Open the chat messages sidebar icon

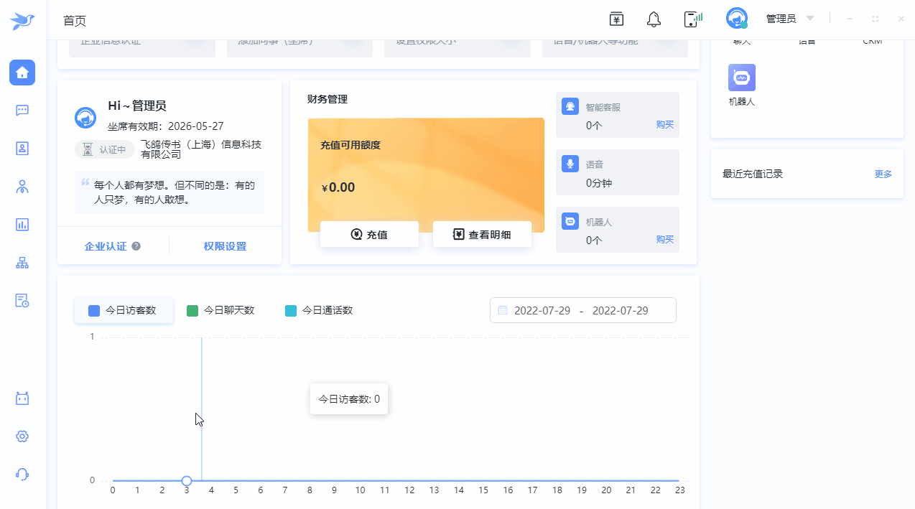pyautogui.click(x=22, y=111)
